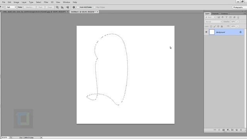Open the Photography workspace dropdown
The image size is (247, 139).
239,7
